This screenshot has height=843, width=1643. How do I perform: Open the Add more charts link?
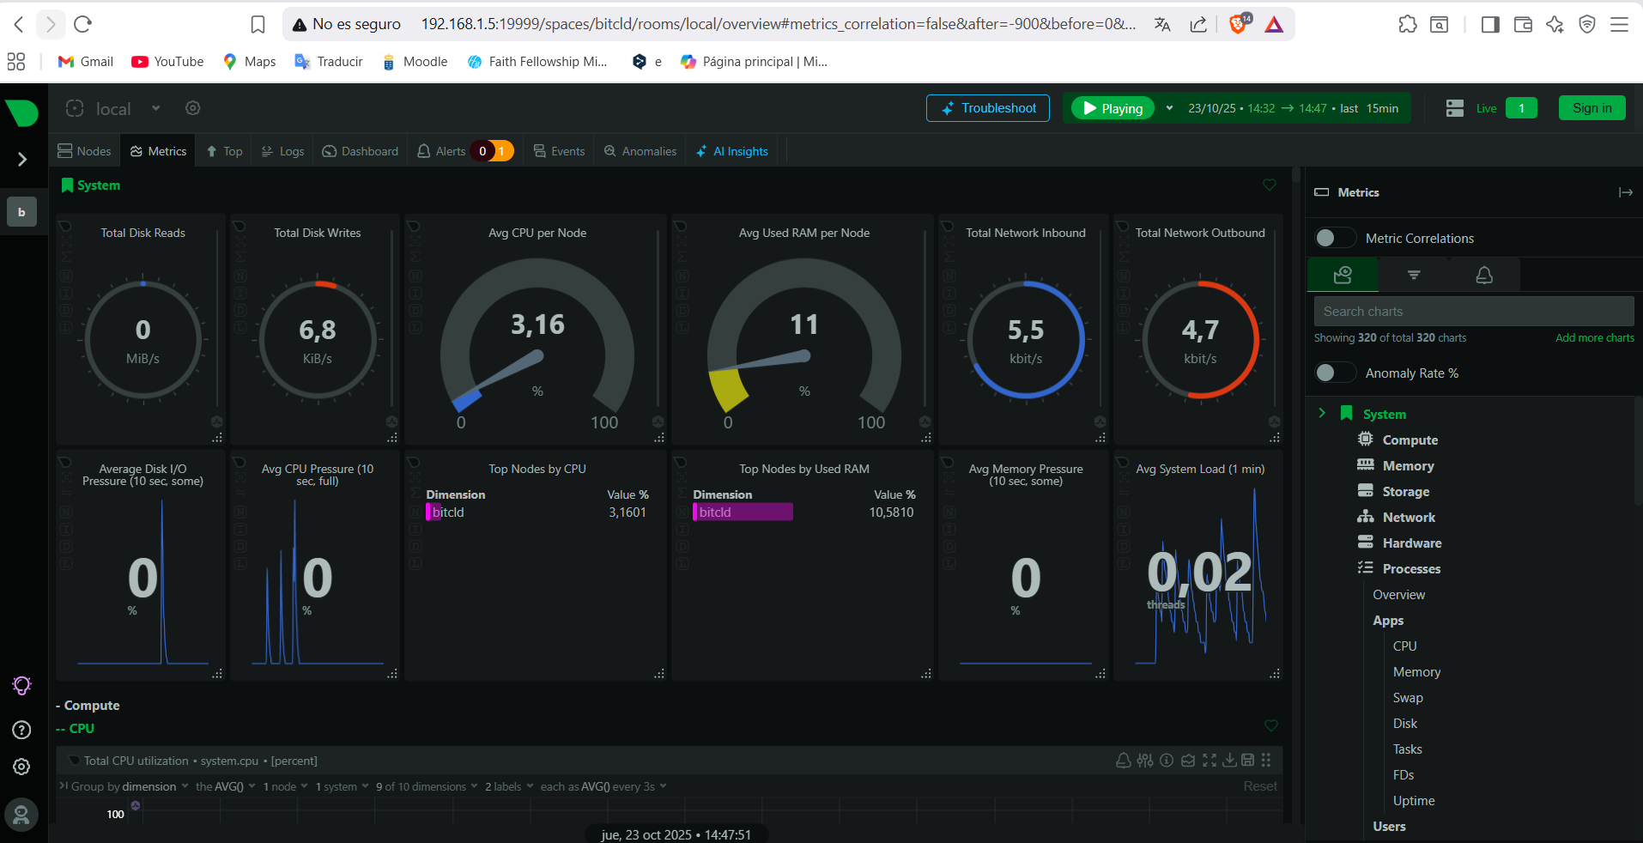click(x=1594, y=337)
